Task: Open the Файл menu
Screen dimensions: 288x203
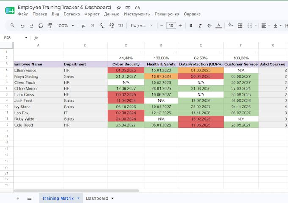Action: click(x=23, y=14)
